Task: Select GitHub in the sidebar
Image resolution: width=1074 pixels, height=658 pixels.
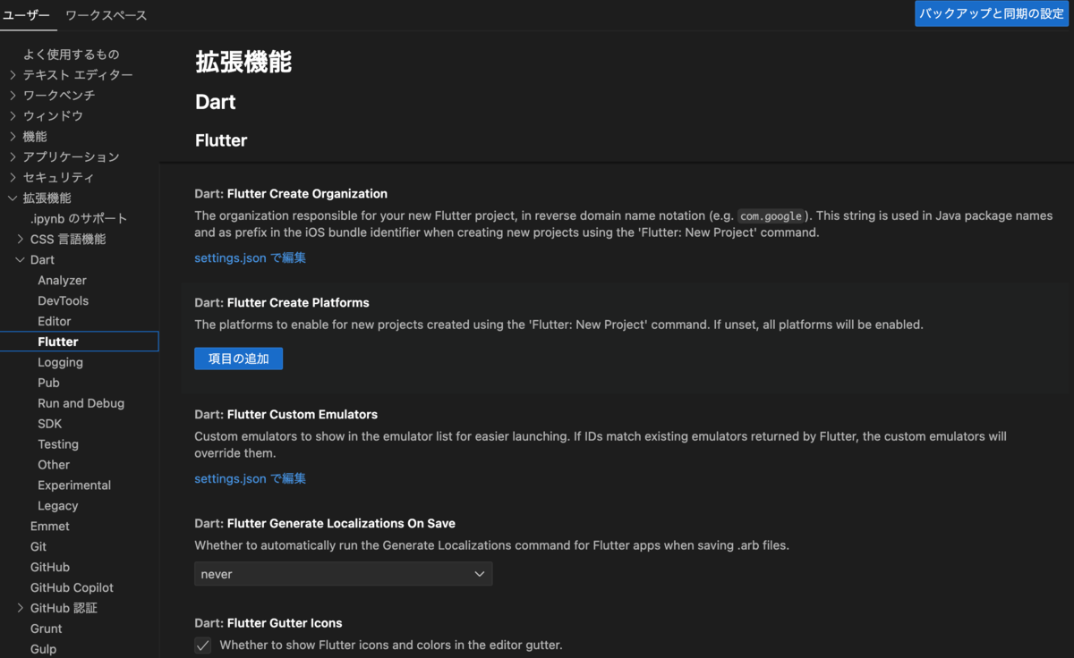Action: point(50,568)
